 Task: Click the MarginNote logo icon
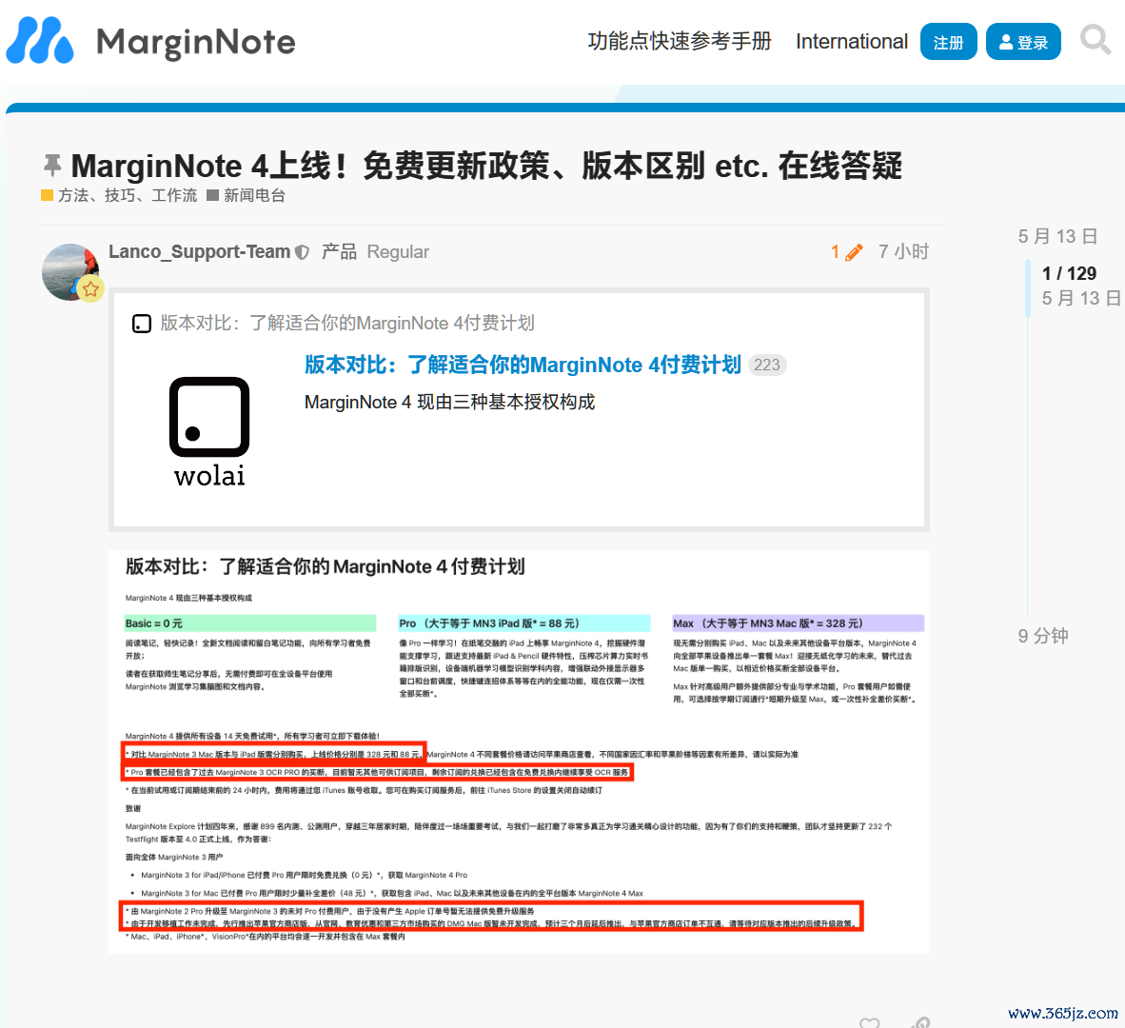click(x=40, y=40)
